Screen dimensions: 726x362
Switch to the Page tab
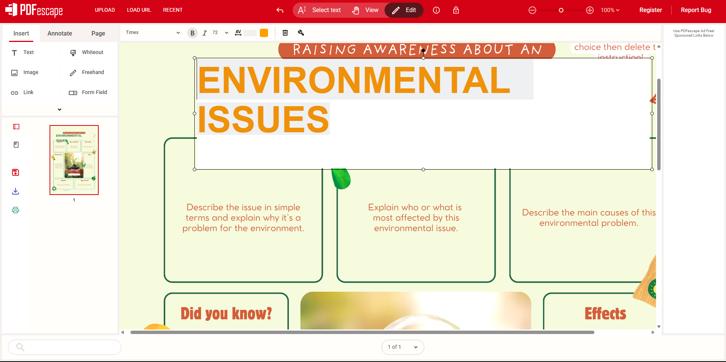pos(98,34)
